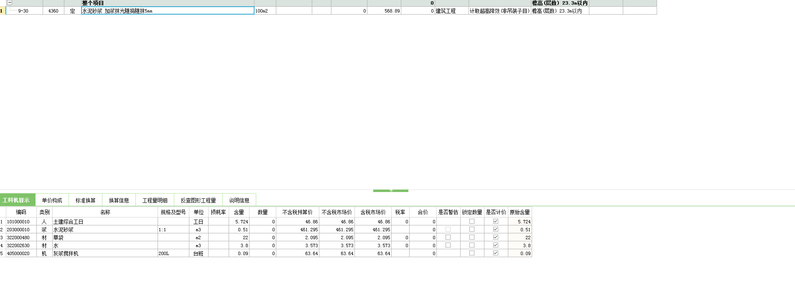Select 檐高(层数) 23.3m以内 in row 9-30
The image size is (795, 306).
560,11
